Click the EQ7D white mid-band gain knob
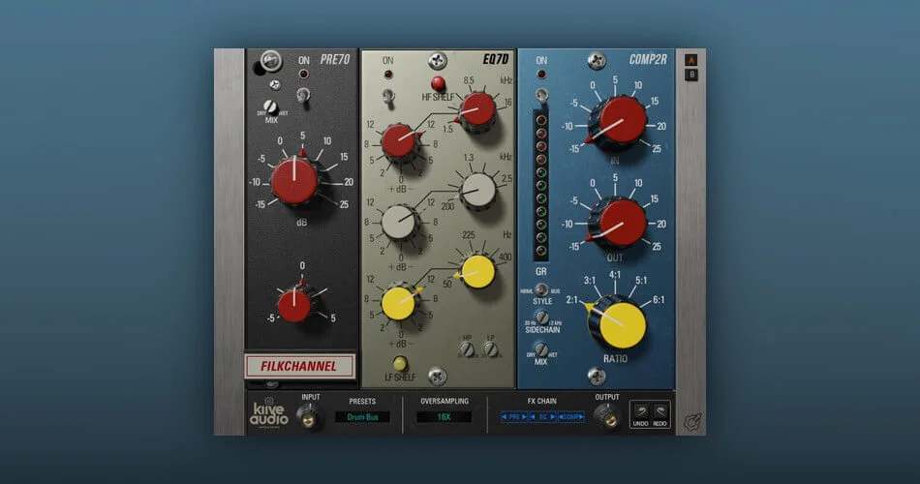This screenshot has width=920, height=484. (x=399, y=223)
